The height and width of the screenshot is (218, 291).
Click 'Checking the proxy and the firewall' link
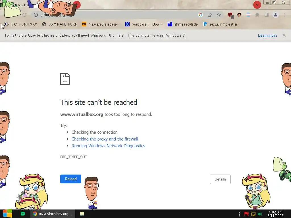105,139
